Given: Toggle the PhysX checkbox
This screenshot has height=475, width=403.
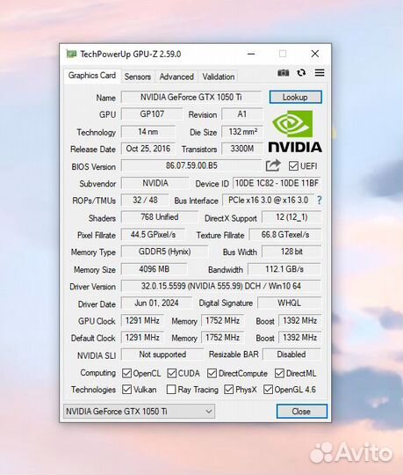Looking at the screenshot, I should click(x=229, y=390).
